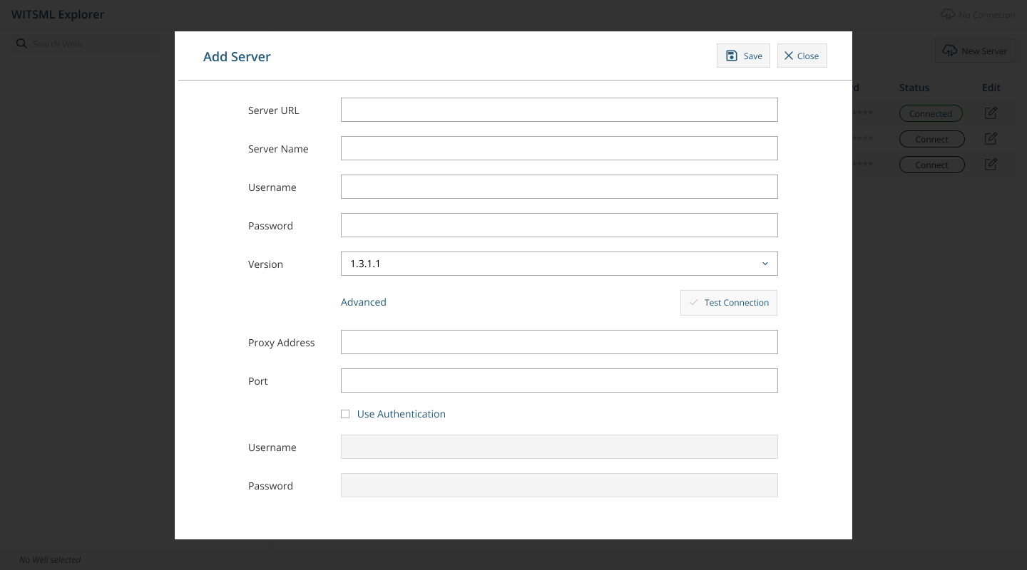Select the Server Name input field
Image resolution: width=1027 pixels, height=570 pixels.
point(559,148)
